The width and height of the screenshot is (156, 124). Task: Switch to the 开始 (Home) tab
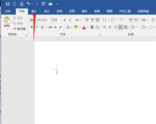pos(22,11)
